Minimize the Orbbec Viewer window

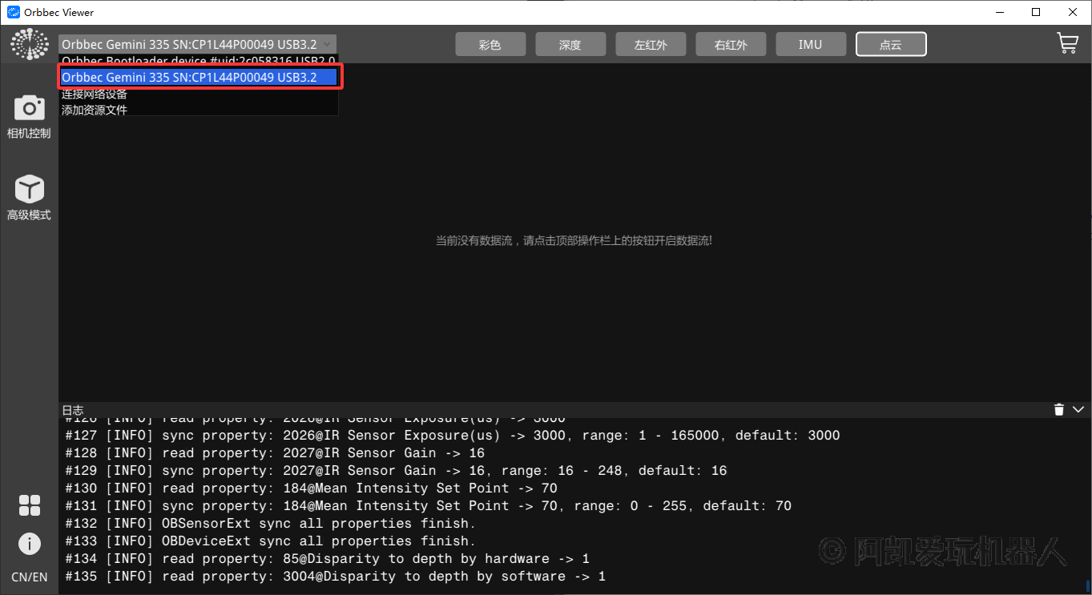point(1000,12)
